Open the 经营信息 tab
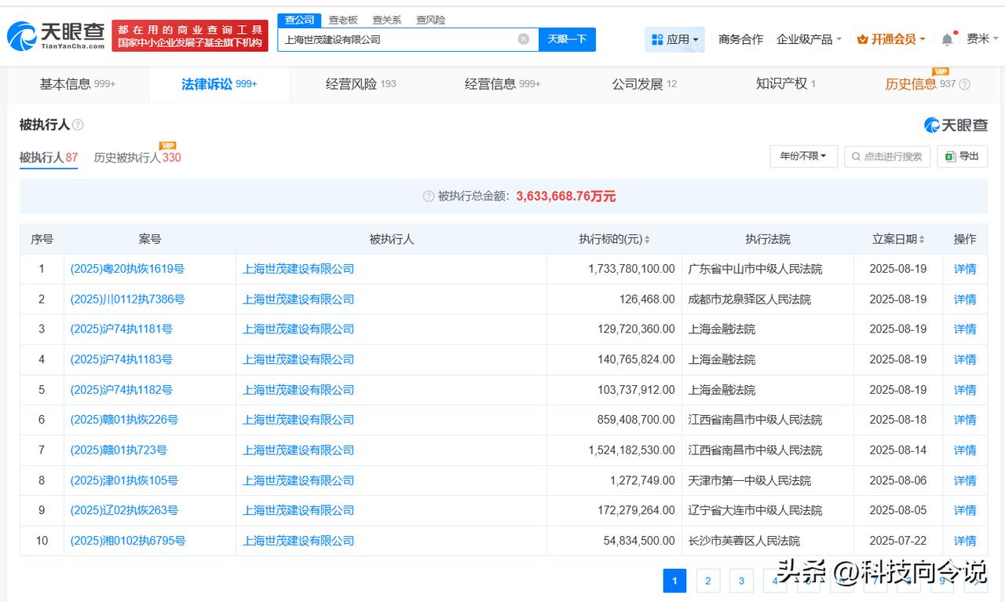 tap(502, 84)
